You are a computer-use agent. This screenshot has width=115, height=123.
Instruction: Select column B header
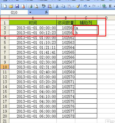click(66, 18)
